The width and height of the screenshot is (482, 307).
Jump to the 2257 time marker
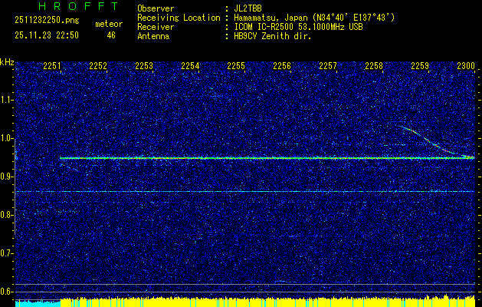coord(328,66)
